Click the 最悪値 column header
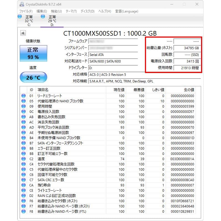This screenshot has height=221, width=221. tap(136, 90)
